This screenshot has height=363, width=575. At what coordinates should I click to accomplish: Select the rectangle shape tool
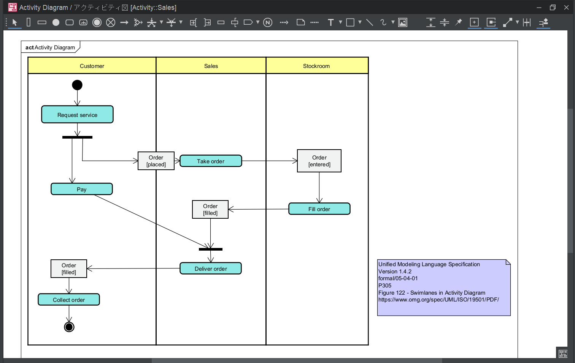click(350, 22)
